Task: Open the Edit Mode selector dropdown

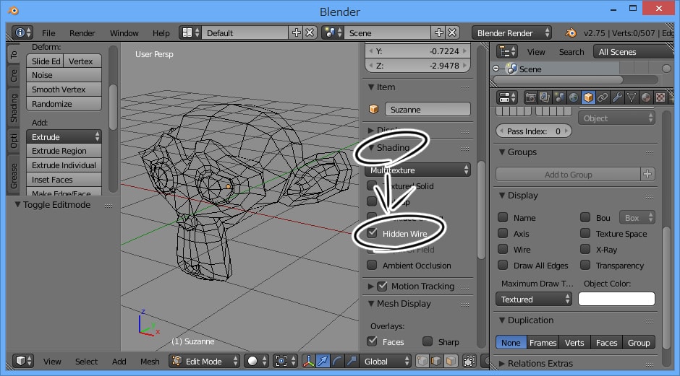Action: point(204,361)
